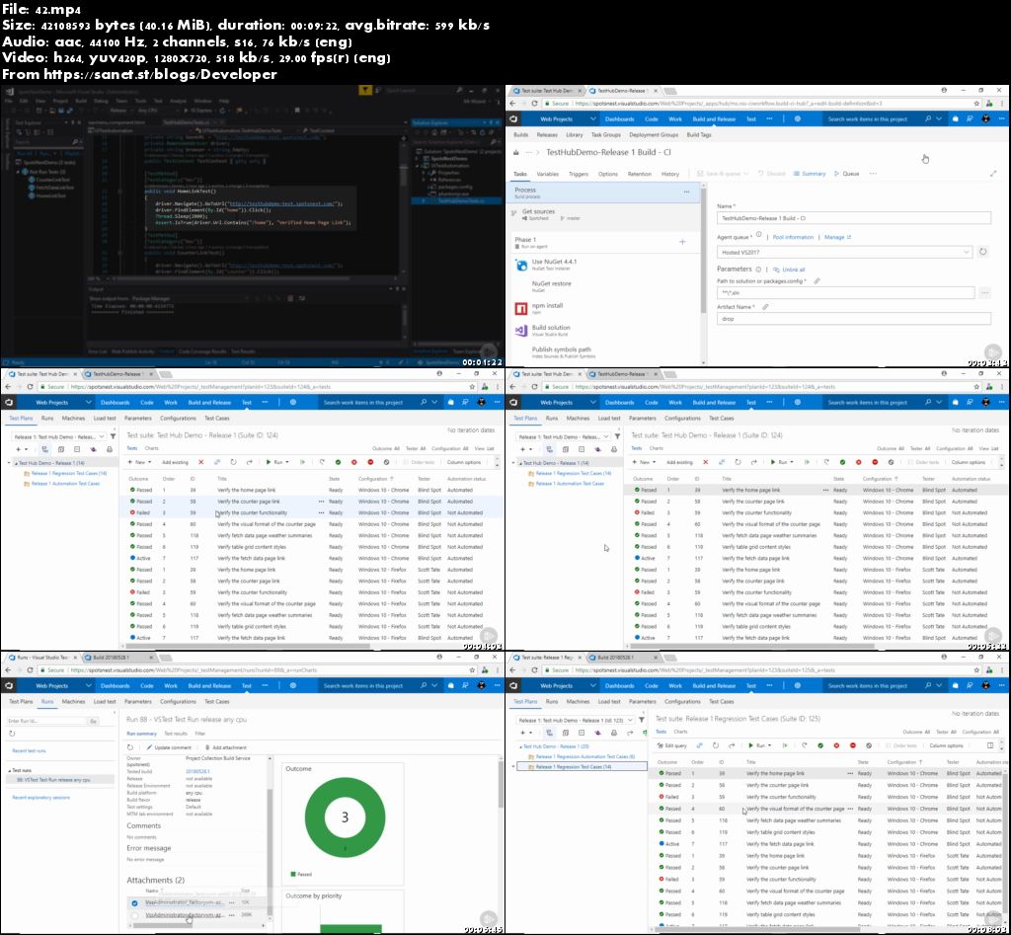Select Release 1 Automation Test Cases suite, 00:04:03 frame
Viewport: 1011px width, 935px height.
pyautogui.click(x=65, y=484)
